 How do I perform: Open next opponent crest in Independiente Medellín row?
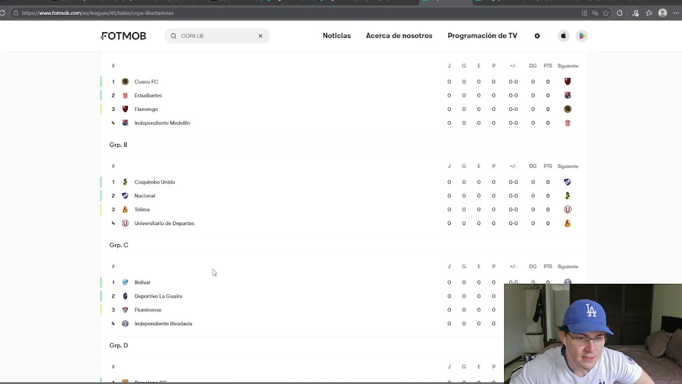pos(567,123)
